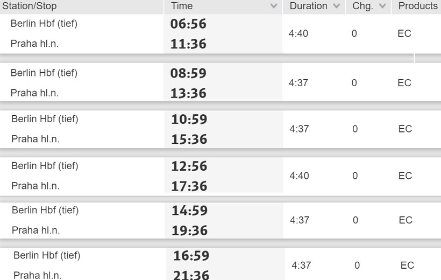Click the 17:36 arrival time
Screen dimensions: 441x280
point(189,186)
